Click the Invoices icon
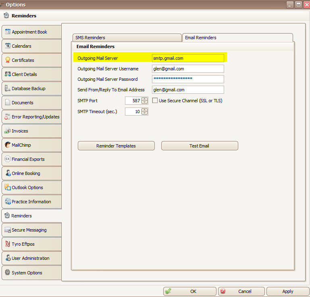This screenshot has width=310, height=297. point(8,131)
